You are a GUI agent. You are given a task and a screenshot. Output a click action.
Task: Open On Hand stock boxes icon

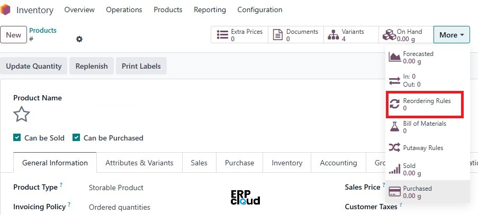(389, 35)
